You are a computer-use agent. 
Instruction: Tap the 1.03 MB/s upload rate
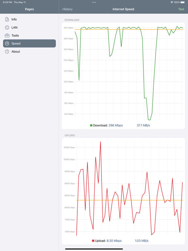[142, 241]
